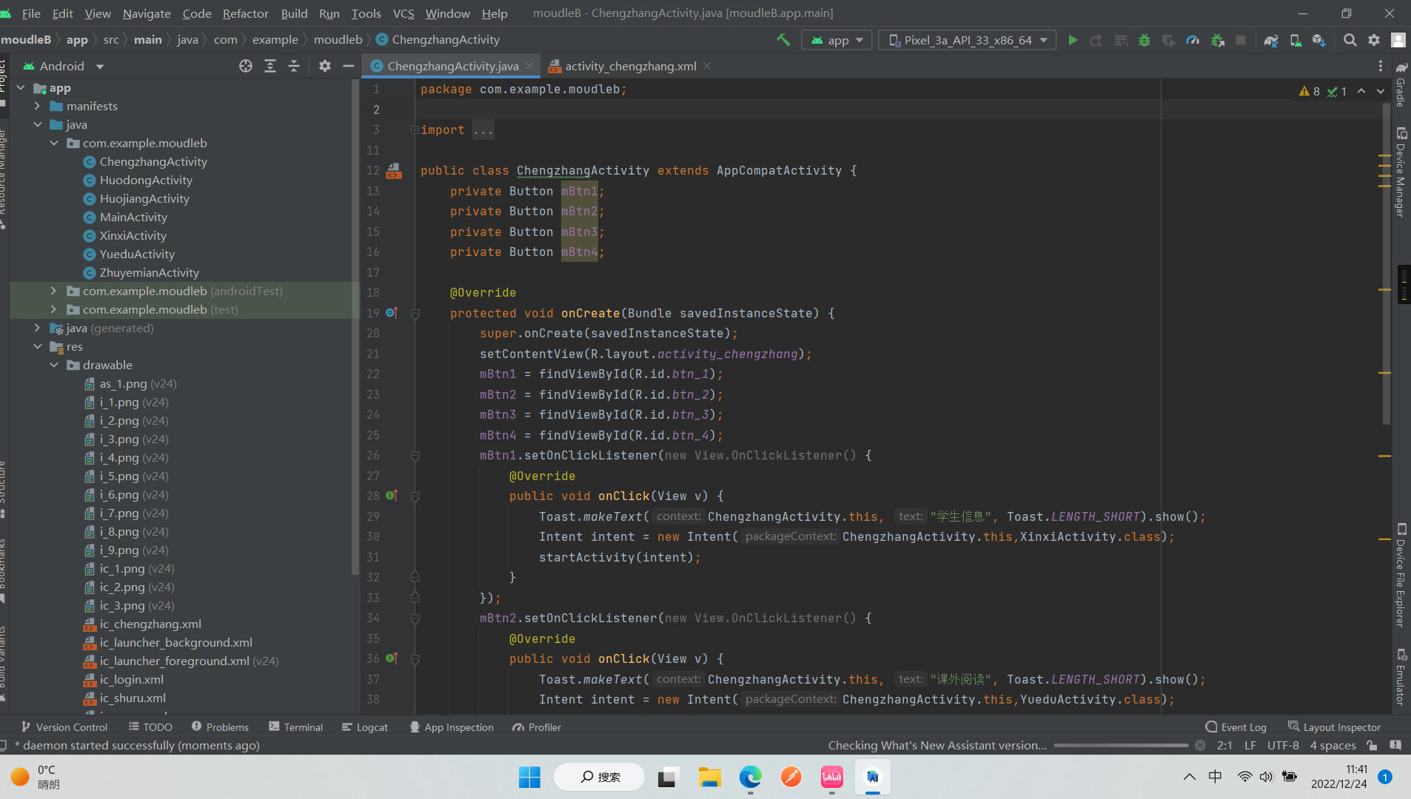
Task: Toggle read-only lock in status bar
Action: coord(1372,746)
